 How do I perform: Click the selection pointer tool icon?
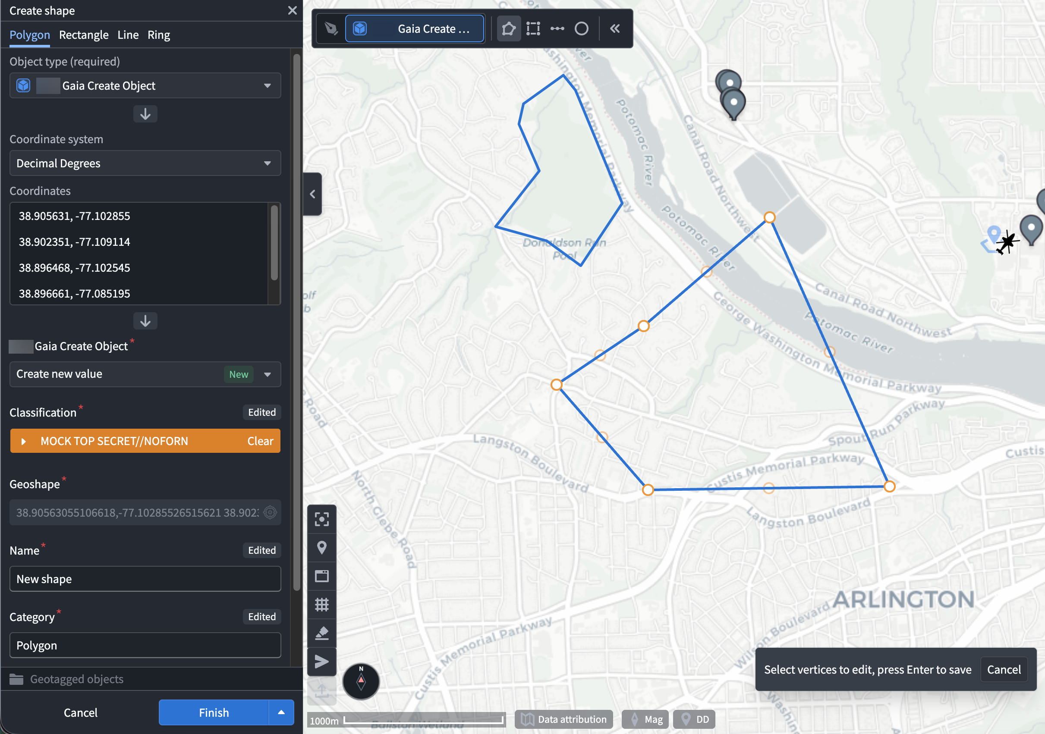click(x=331, y=28)
